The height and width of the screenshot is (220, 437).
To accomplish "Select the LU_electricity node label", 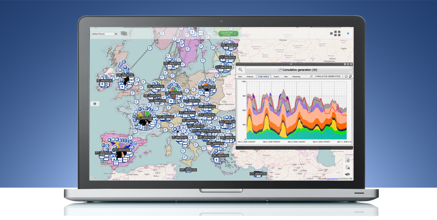I will (158, 101).
